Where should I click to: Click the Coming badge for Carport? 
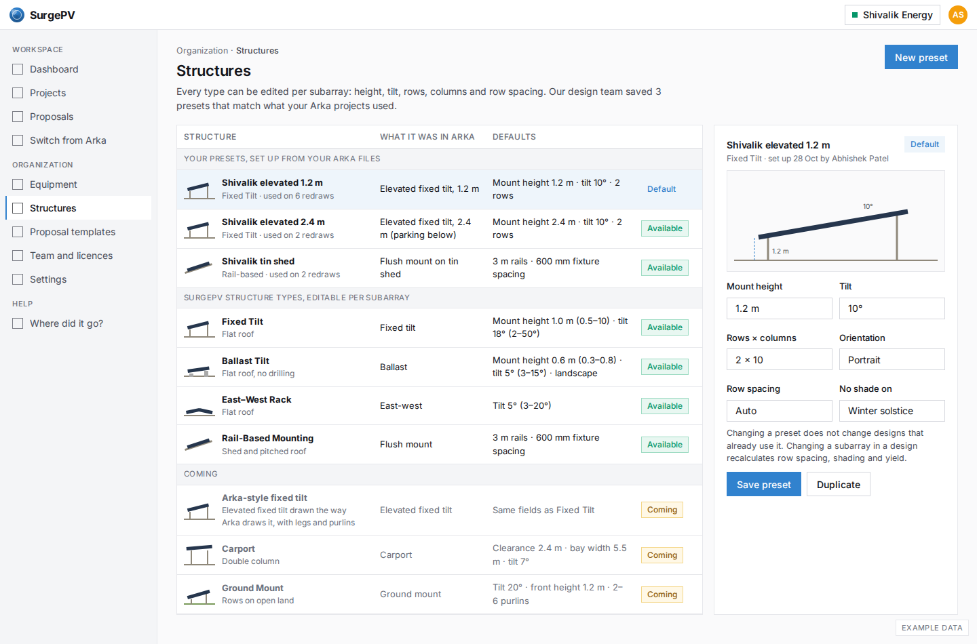tap(662, 555)
